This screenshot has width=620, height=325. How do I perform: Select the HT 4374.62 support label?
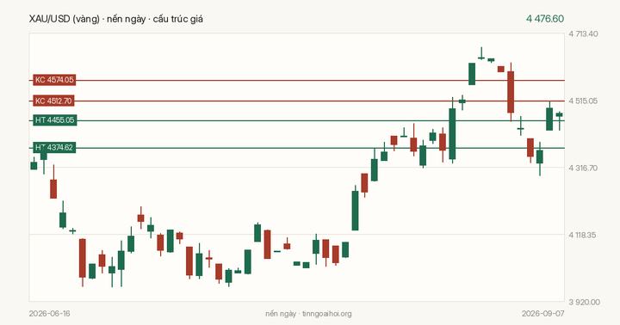pos(54,148)
